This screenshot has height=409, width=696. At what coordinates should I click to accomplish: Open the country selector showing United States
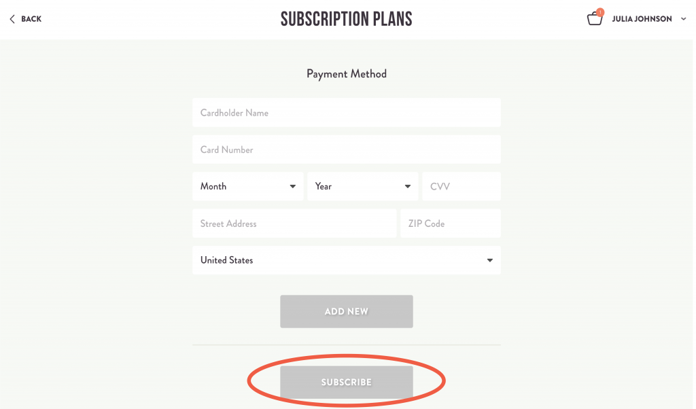tap(347, 260)
